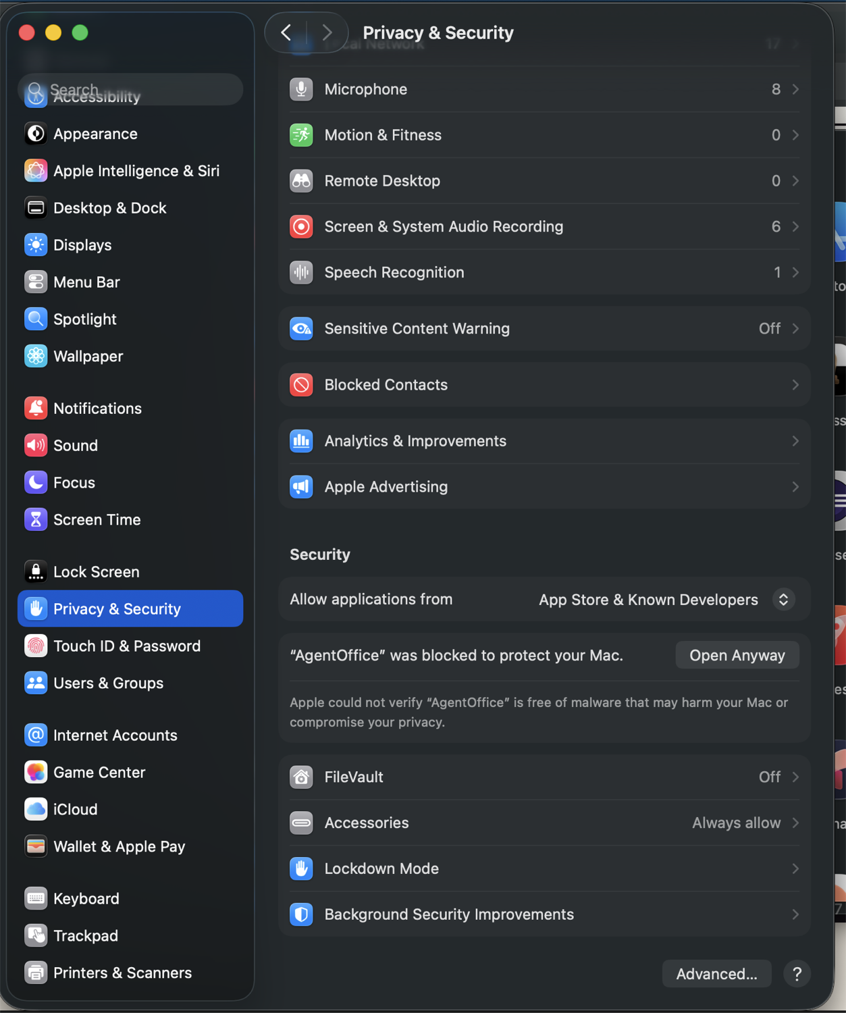Screen dimensions: 846x1013
Task: Click the Spotlight magnifier icon
Action: pos(36,319)
